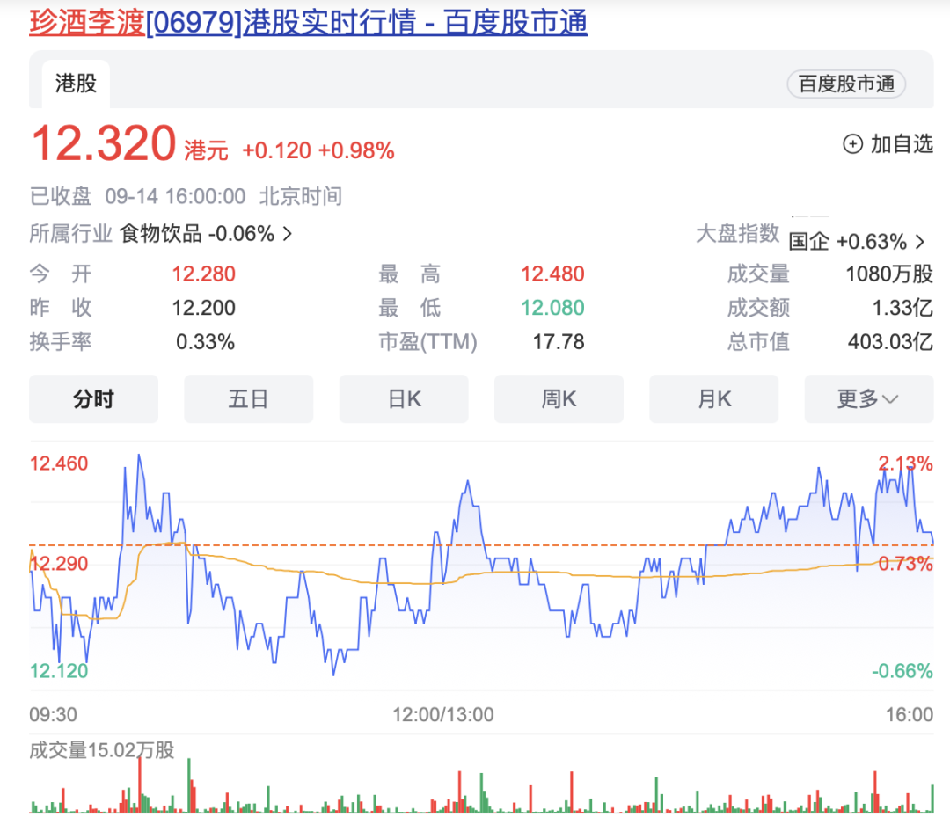Click the 今开 value 12.280
The height and width of the screenshot is (832, 950).
pyautogui.click(x=203, y=274)
